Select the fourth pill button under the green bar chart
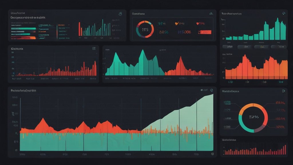The image size is (293, 165). click(279, 46)
